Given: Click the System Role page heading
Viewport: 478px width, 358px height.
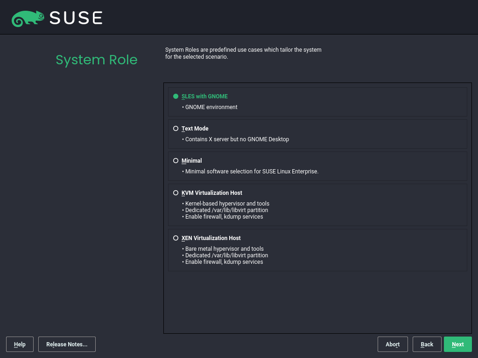Looking at the screenshot, I should click(97, 60).
